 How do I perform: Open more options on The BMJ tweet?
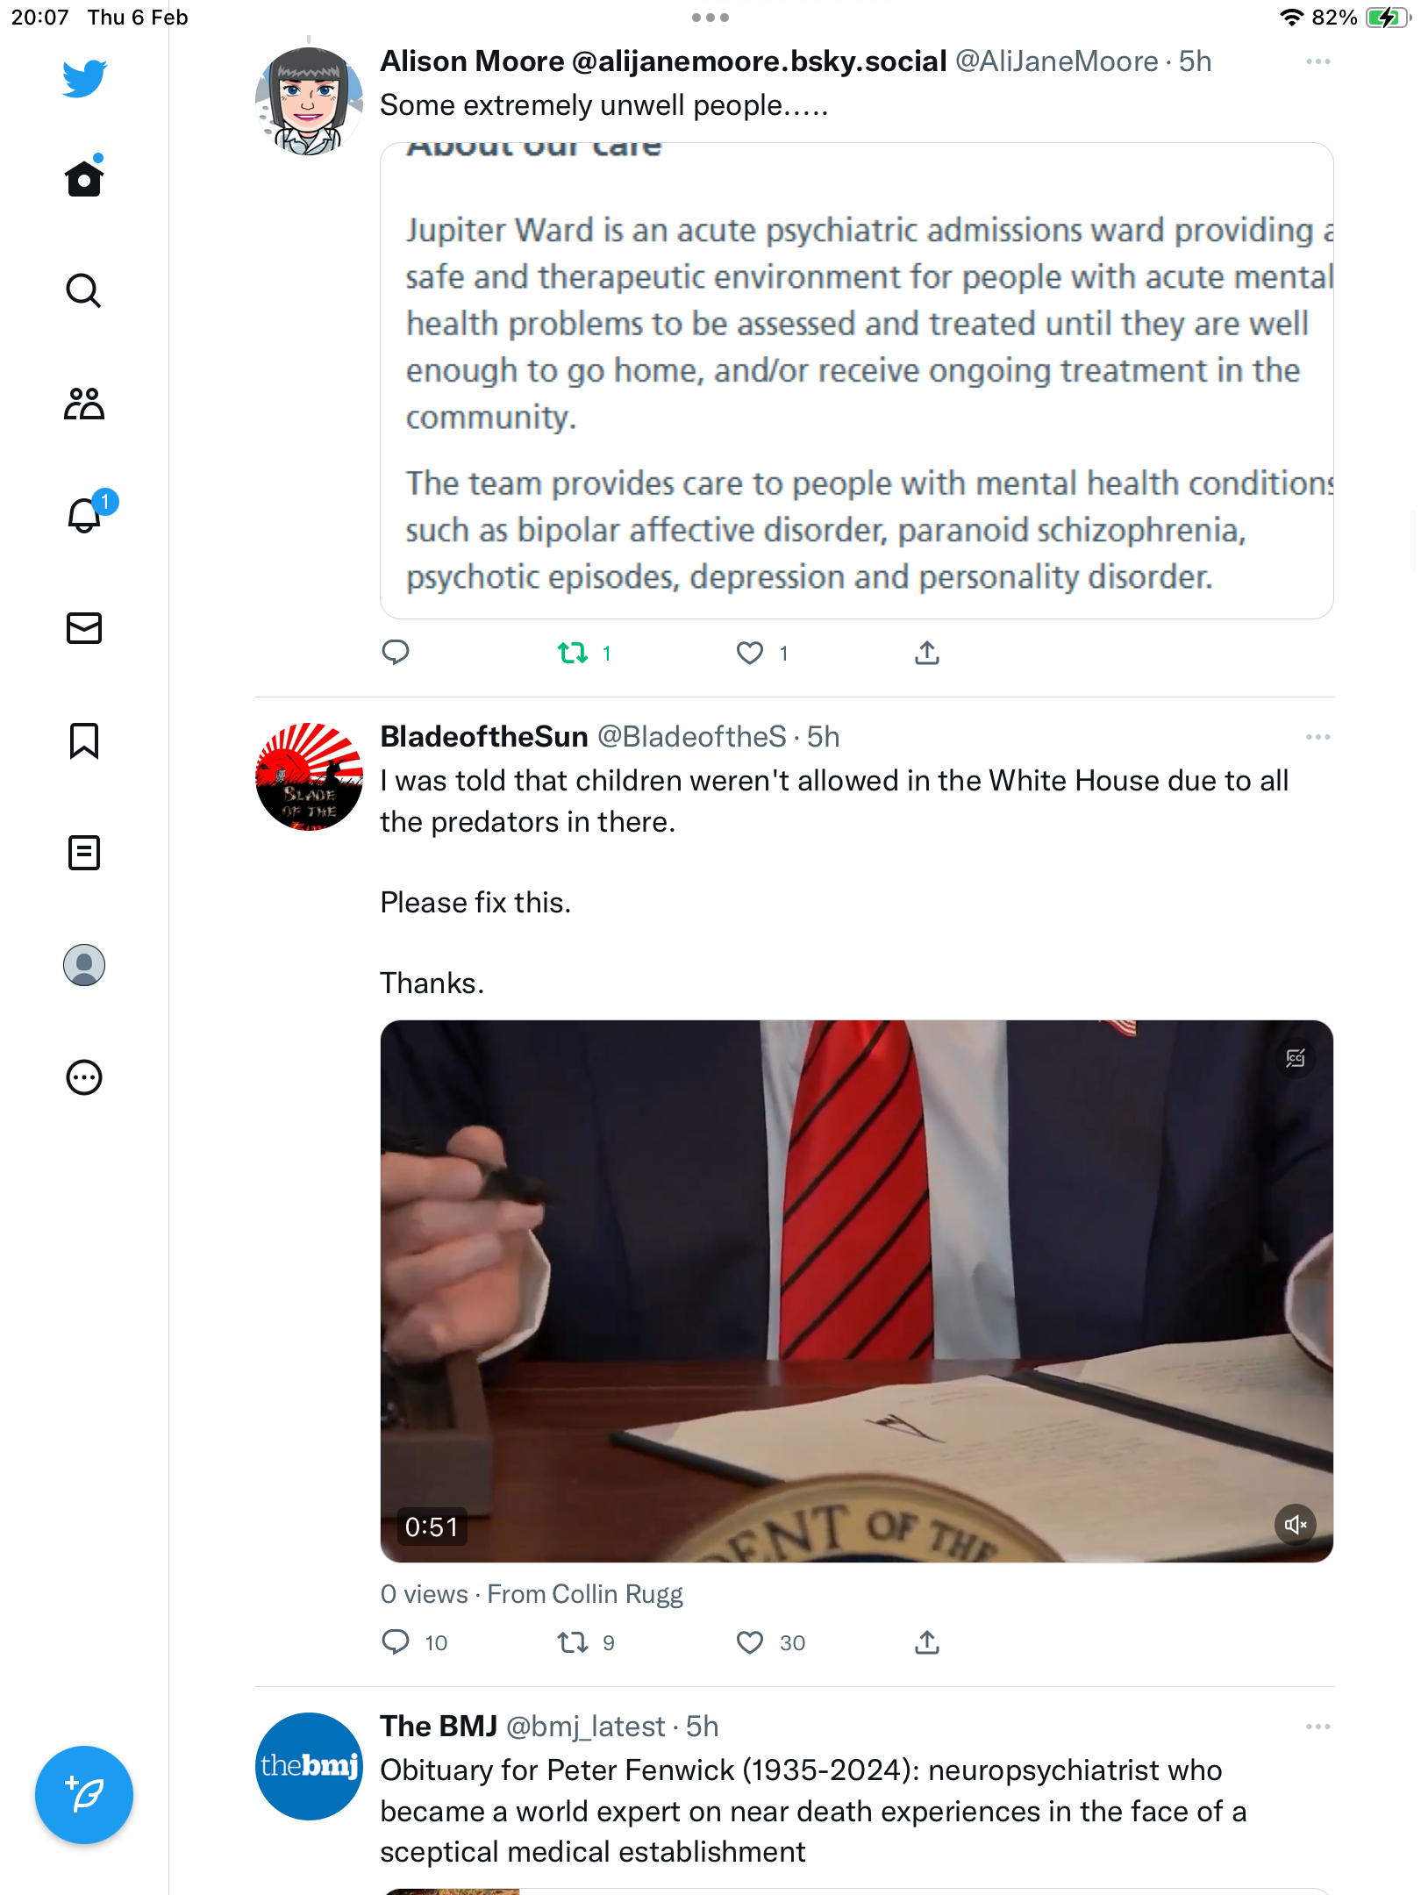pos(1317,1727)
